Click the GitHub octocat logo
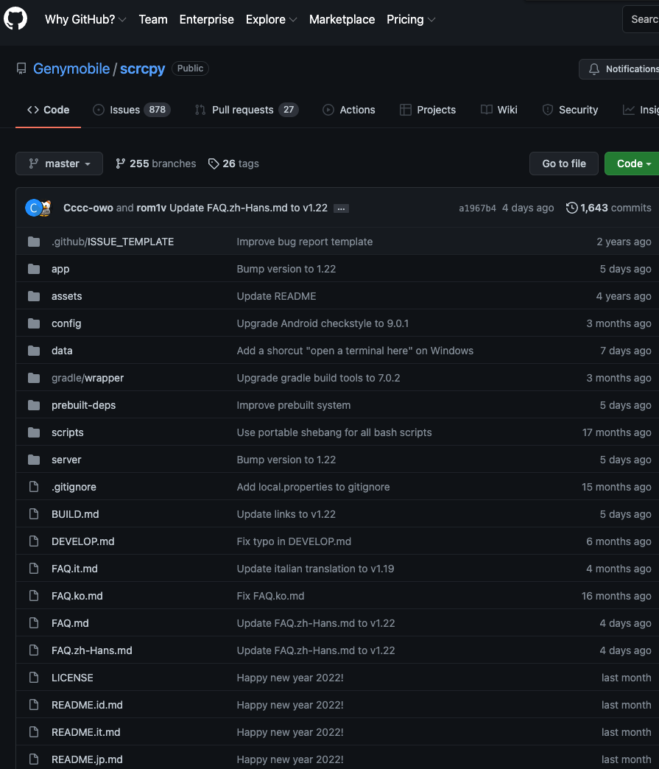The height and width of the screenshot is (769, 659). pyautogui.click(x=15, y=18)
